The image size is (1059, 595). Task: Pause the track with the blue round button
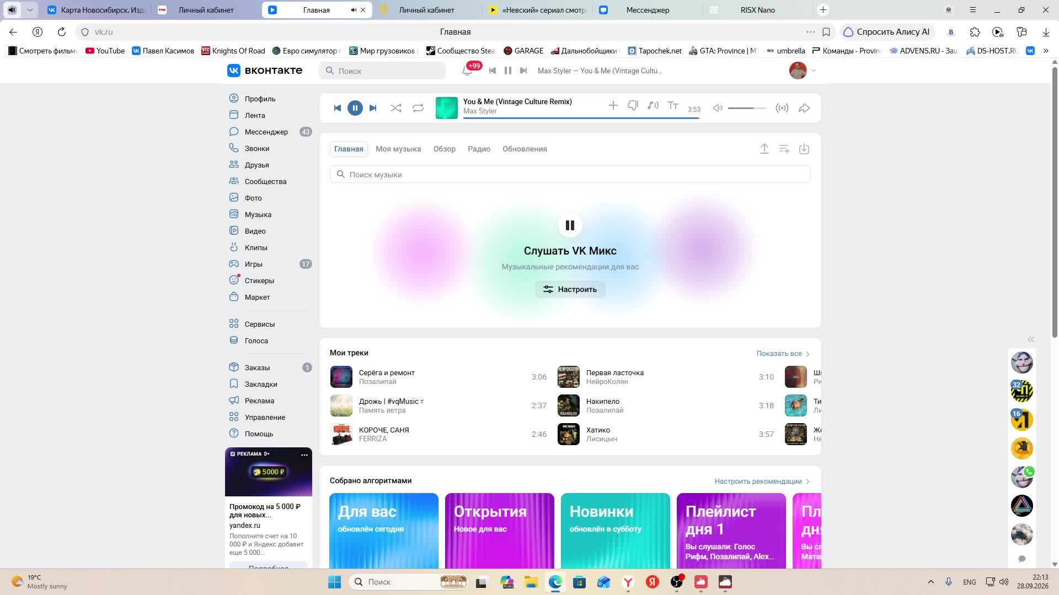pos(355,108)
